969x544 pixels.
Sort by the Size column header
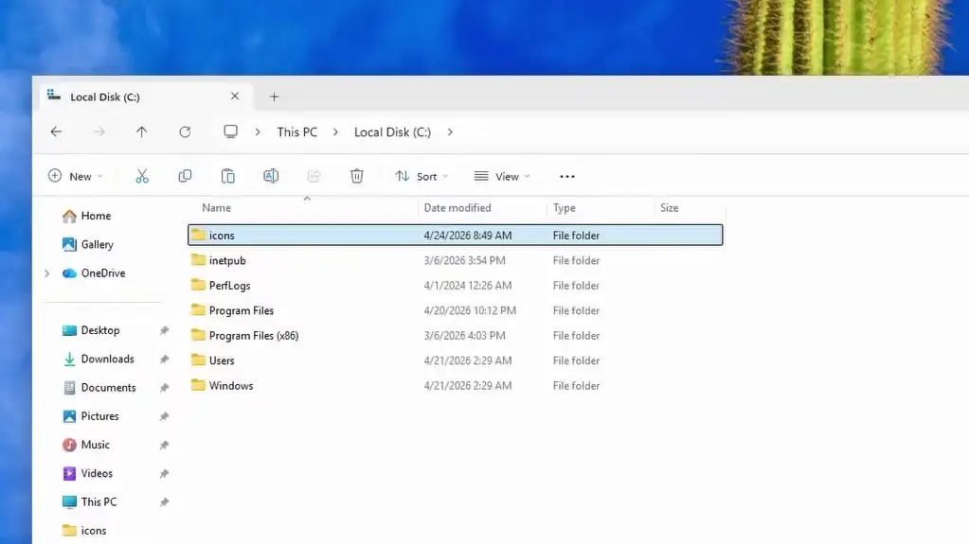(x=670, y=208)
